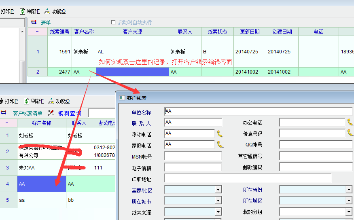The image size is (354, 220).
Task: Click the 单位名称 input field
Action: pos(258,111)
